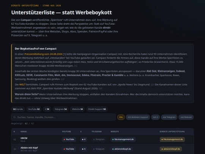This screenshot has width=205, height=154.
Task: Click the 'Angezeigt: 62 / 62' counter
Action: [22, 124]
